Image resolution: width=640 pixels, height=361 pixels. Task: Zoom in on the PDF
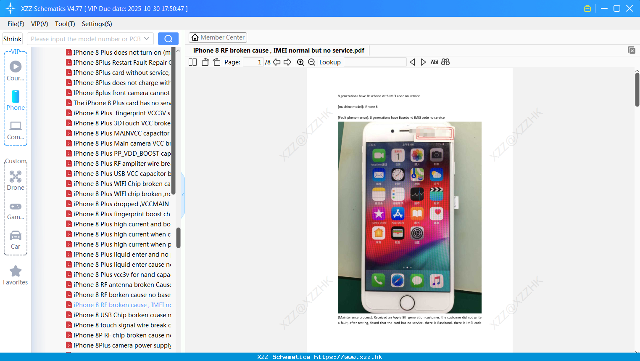point(300,62)
